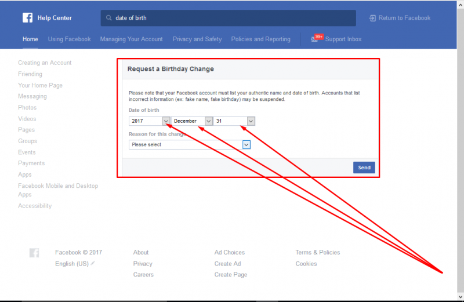The height and width of the screenshot is (302, 464).
Task: Open the Support Inbox envelope icon
Action: [x=314, y=39]
